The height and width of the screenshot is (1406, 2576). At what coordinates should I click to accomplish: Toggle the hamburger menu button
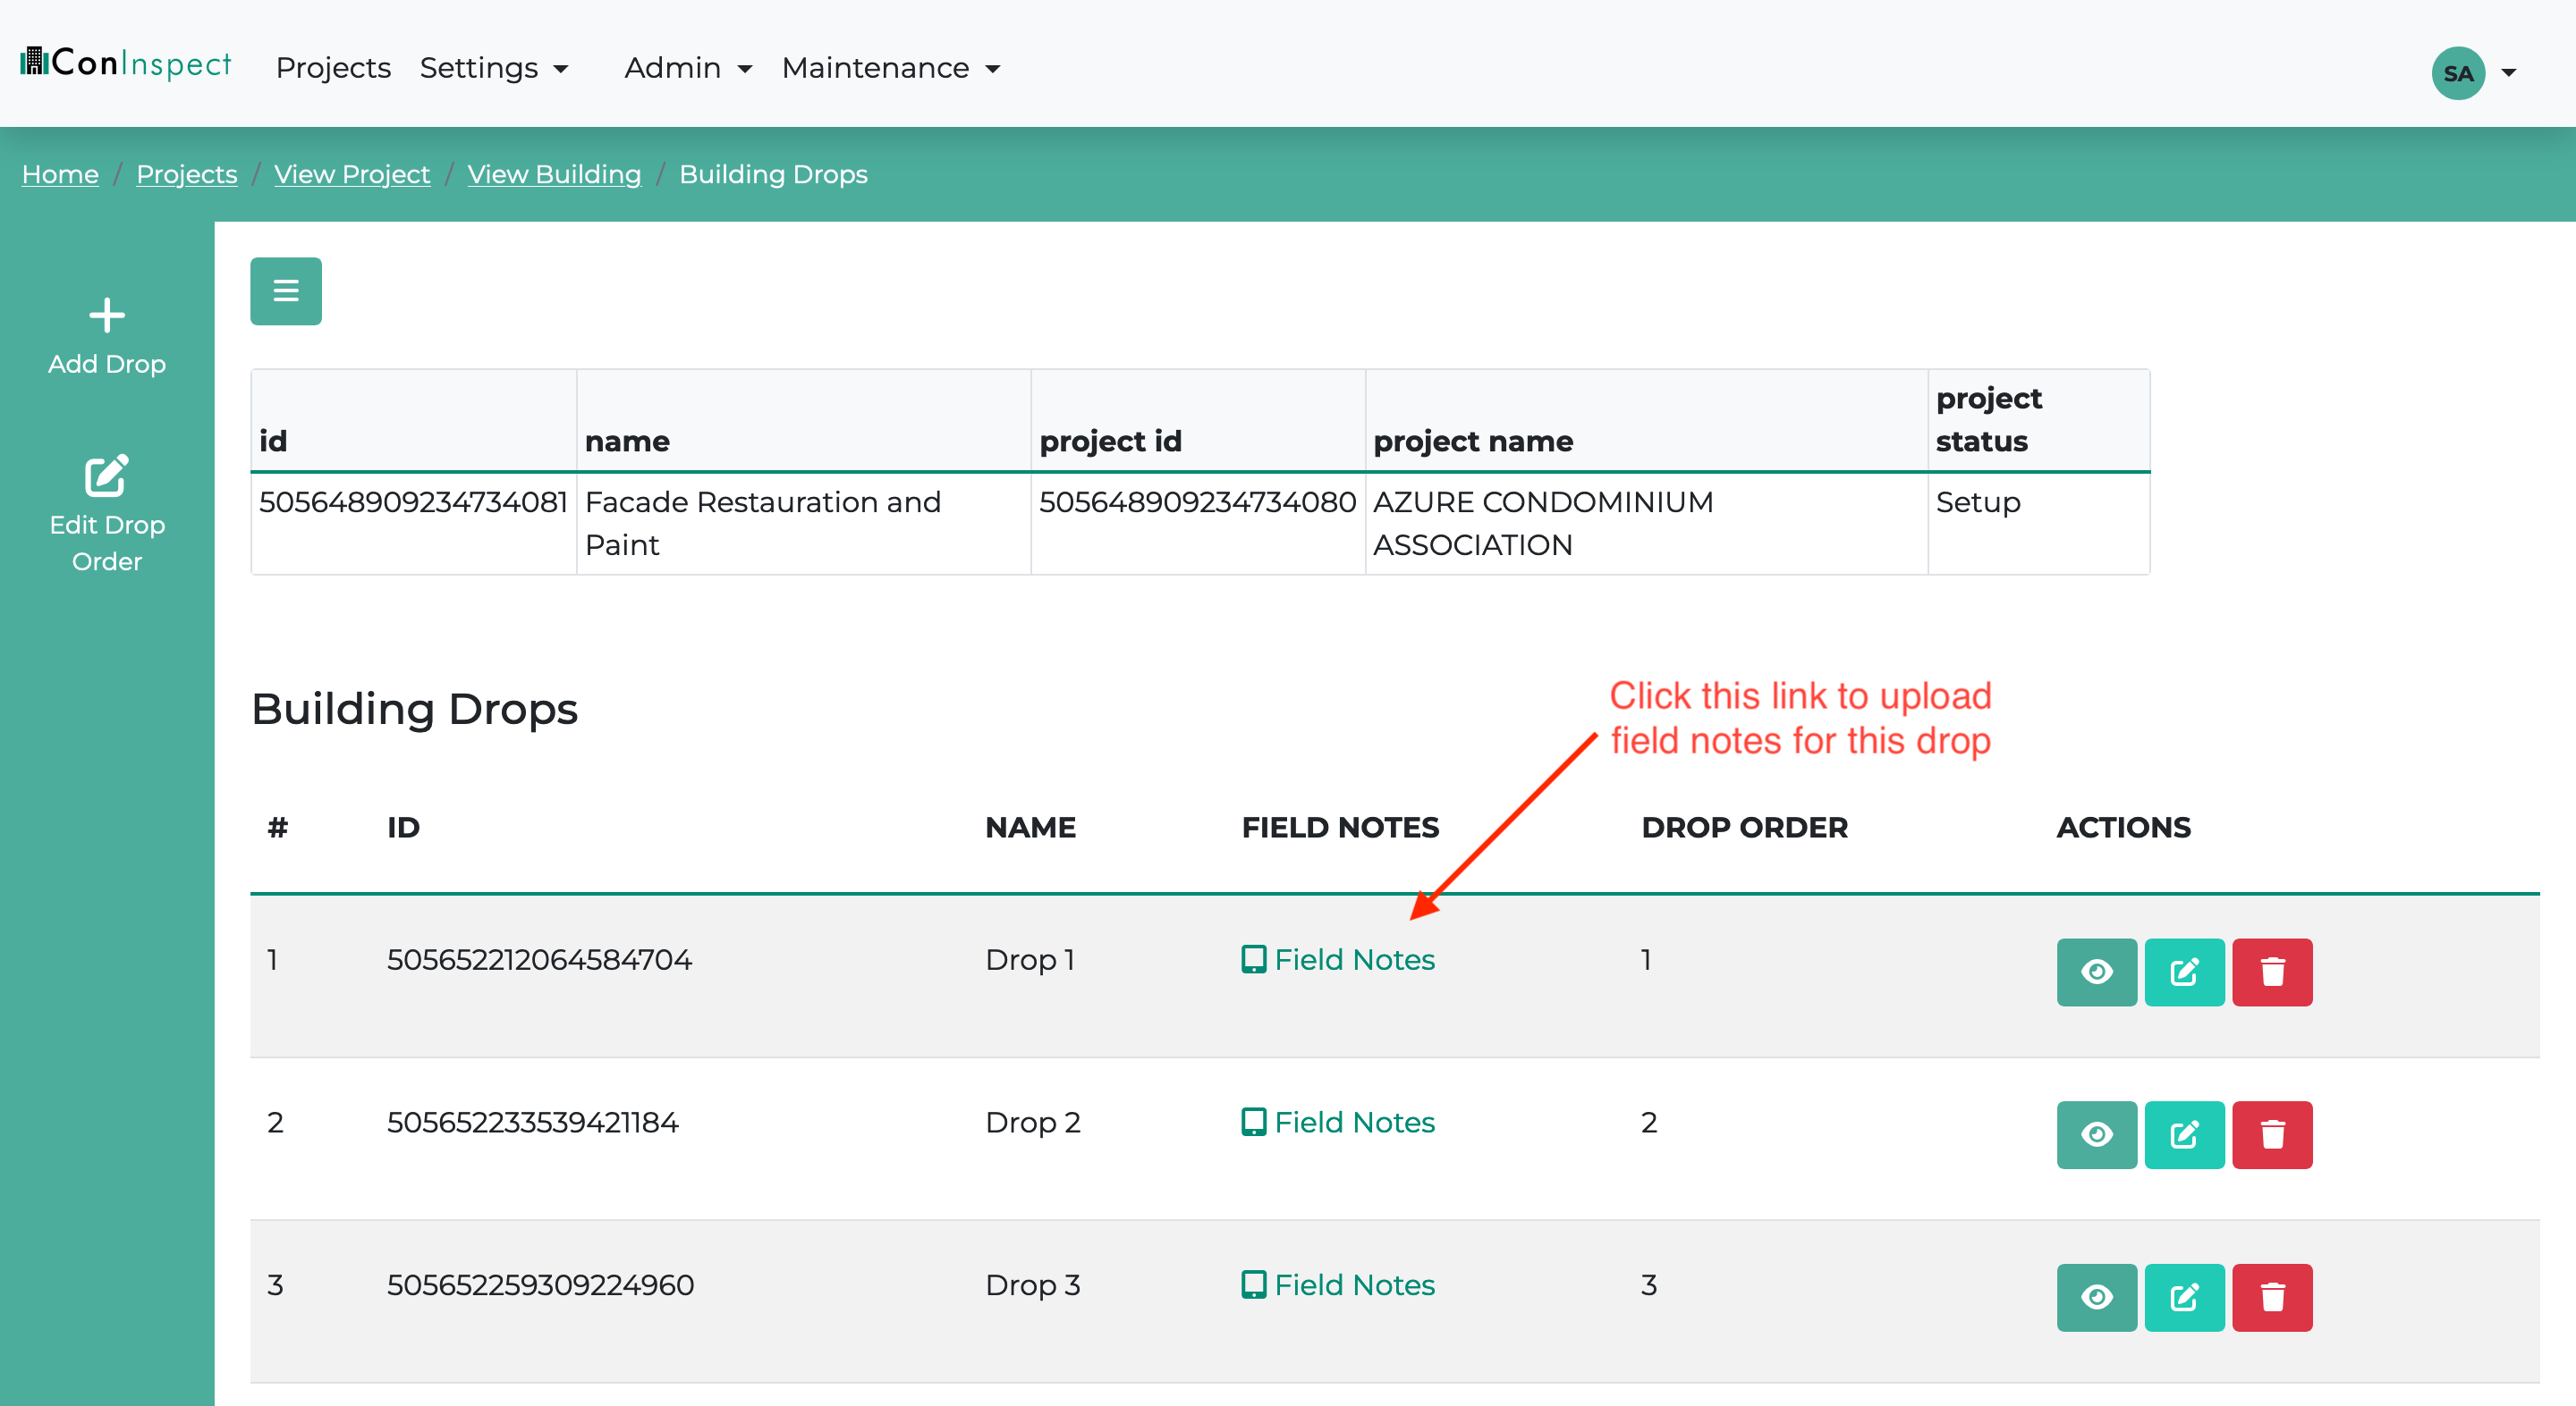tap(286, 290)
